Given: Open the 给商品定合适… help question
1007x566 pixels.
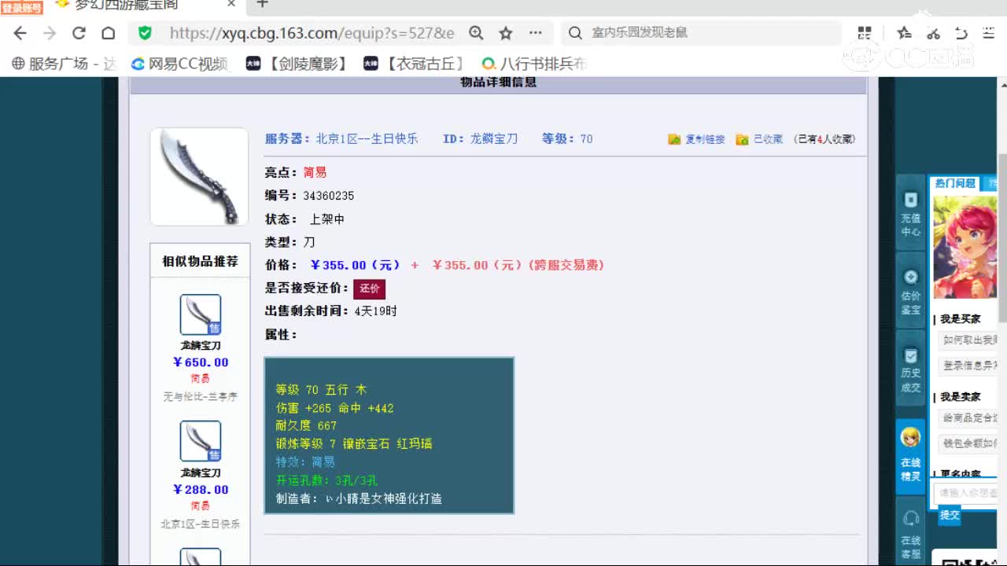Looking at the screenshot, I should click(x=968, y=418).
